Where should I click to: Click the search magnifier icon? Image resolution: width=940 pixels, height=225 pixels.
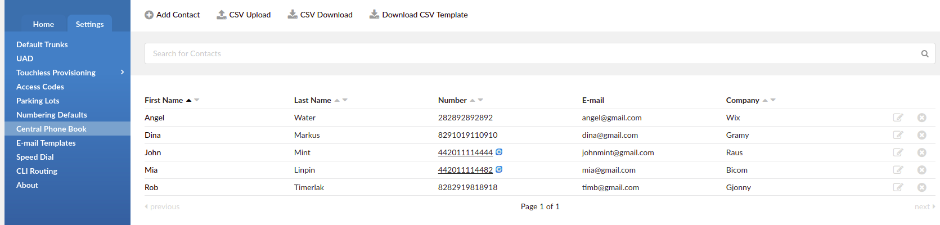(925, 54)
